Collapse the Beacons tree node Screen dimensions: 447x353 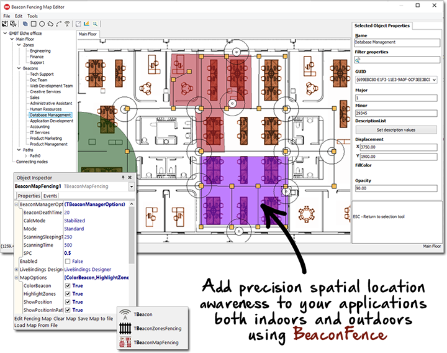(19, 68)
